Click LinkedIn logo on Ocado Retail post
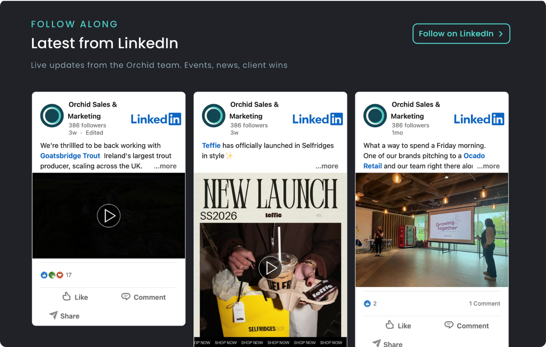 coord(479,119)
